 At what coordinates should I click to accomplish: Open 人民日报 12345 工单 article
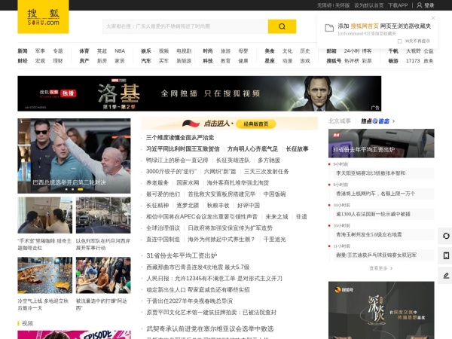(x=214, y=279)
